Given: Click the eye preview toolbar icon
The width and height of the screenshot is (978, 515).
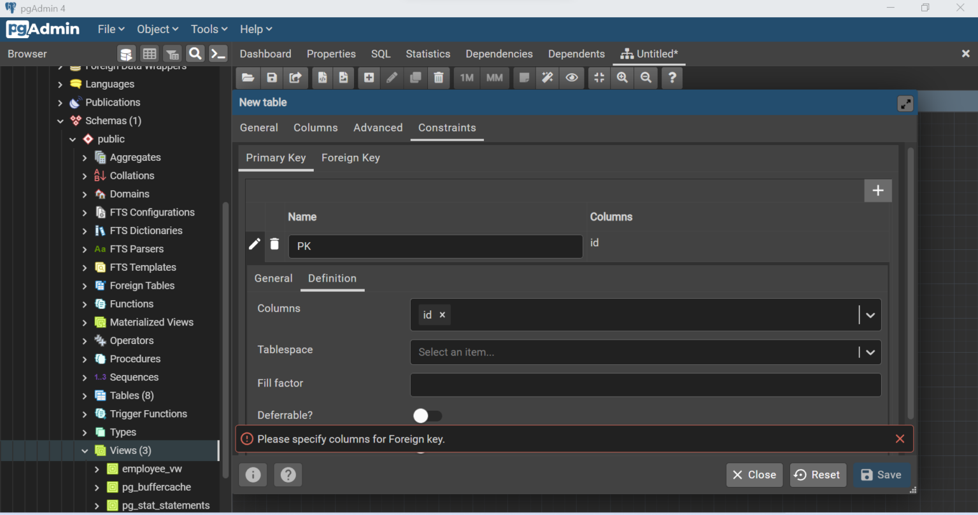Looking at the screenshot, I should click(x=571, y=78).
